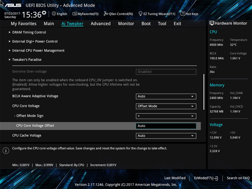Open CPU Core Voltage Offset Mode dropdown
252x189 pixels.
(166, 106)
